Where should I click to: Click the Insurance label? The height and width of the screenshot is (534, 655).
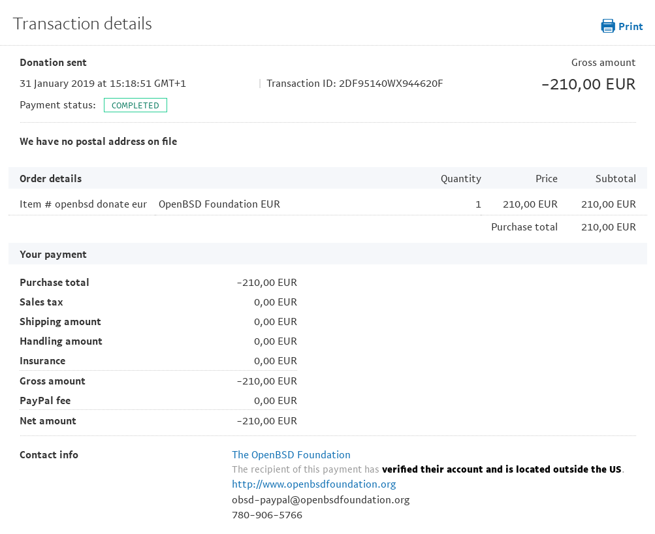point(42,361)
